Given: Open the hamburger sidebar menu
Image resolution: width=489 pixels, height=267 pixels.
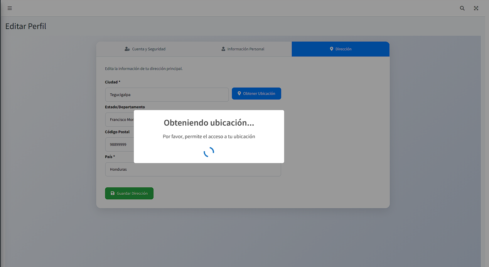Looking at the screenshot, I should tap(10, 8).
